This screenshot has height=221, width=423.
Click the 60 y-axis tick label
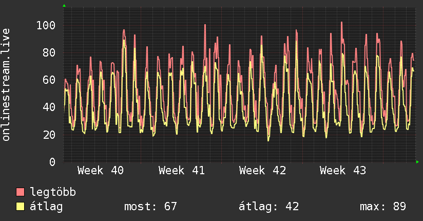(x=49, y=80)
